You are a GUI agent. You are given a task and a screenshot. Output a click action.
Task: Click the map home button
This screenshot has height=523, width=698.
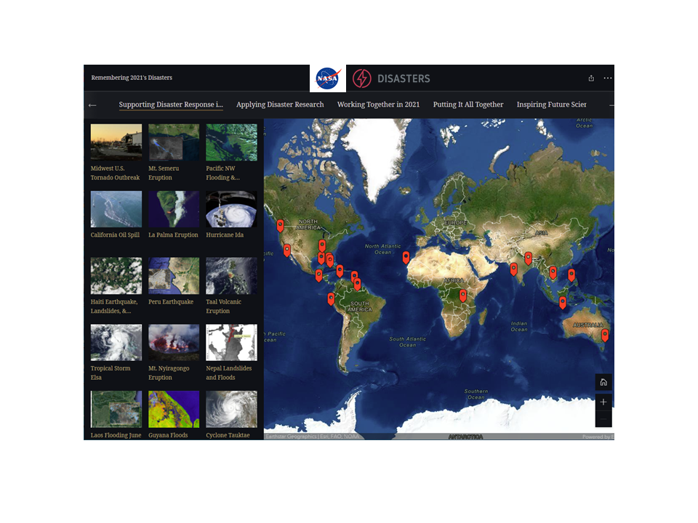603,383
